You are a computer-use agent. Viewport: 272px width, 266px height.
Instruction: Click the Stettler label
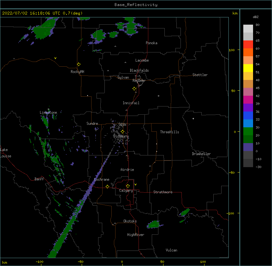200,75
